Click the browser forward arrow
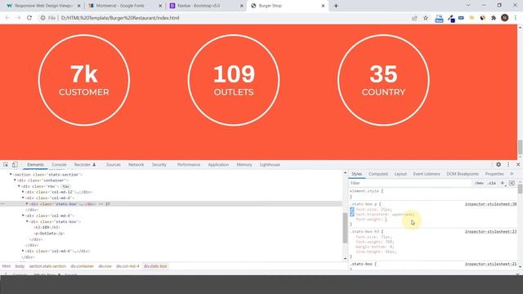Image resolution: width=523 pixels, height=294 pixels. [x=18, y=18]
